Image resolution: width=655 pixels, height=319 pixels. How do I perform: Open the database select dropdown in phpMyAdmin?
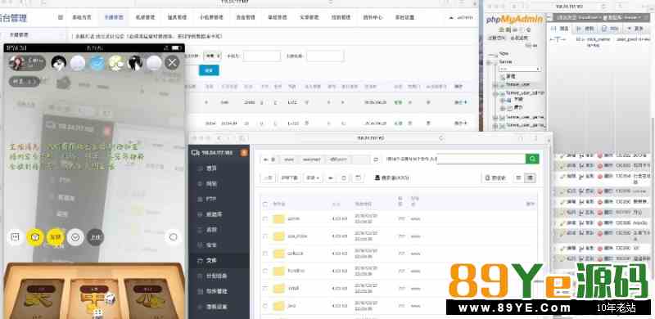click(x=520, y=69)
